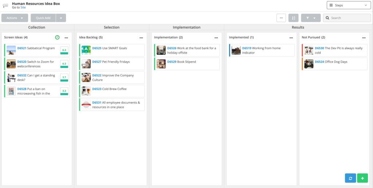Click the 6.3 score badge on Sabbatical Program
This screenshot has height=188, width=373.
pyautogui.click(x=64, y=50)
